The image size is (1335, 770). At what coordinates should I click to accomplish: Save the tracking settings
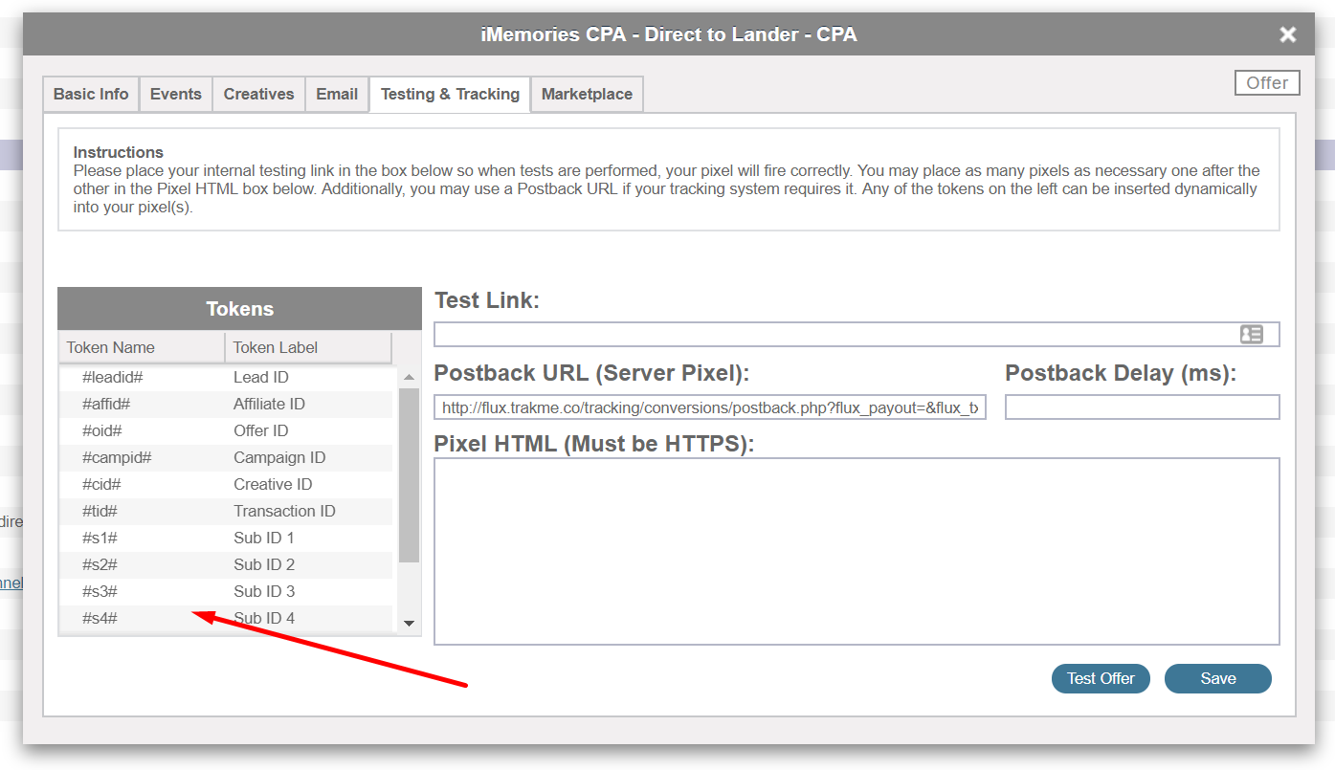(1218, 678)
